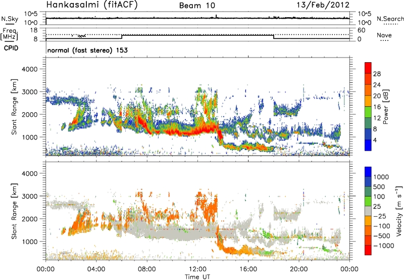Click the 1000 label on velocity colorbar
This screenshot has height=280, width=404.
[381, 177]
